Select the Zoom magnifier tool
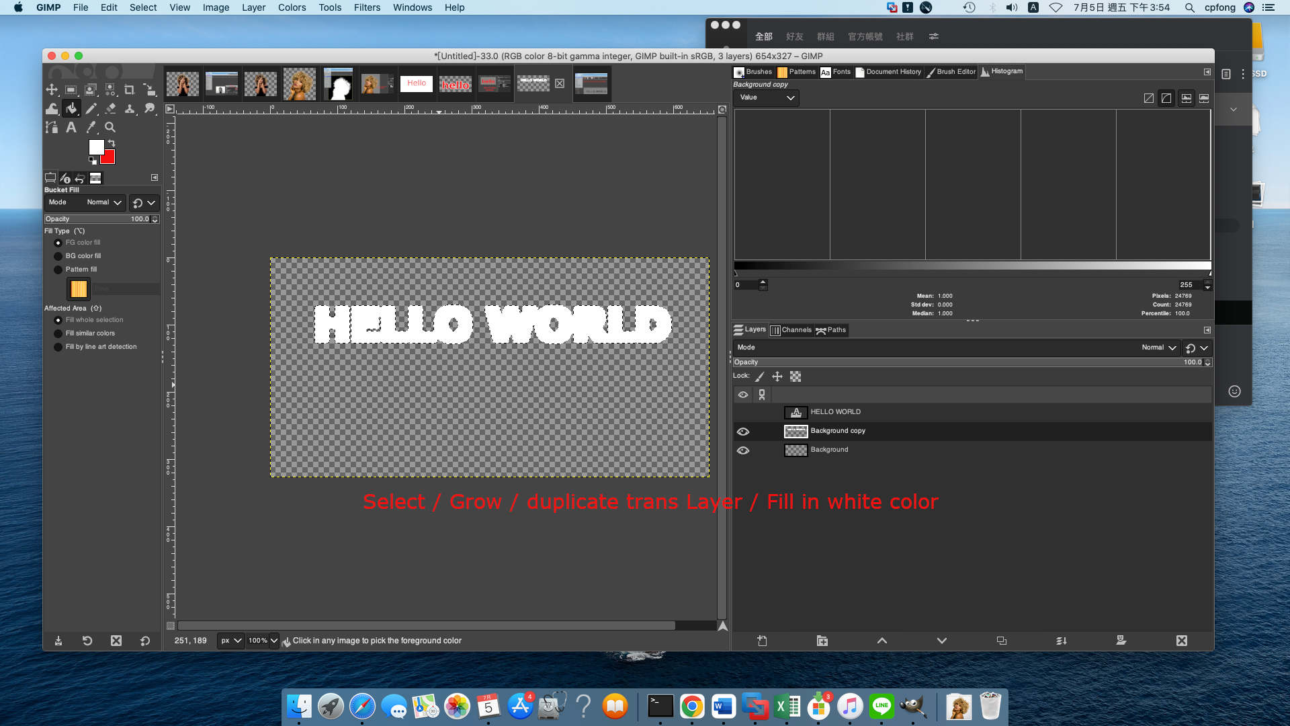The image size is (1290, 726). [110, 128]
